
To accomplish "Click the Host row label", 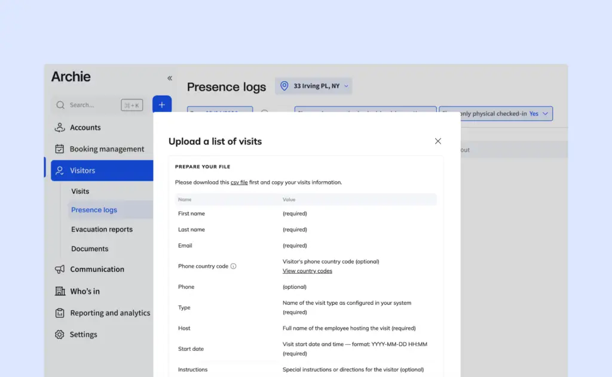I will [x=184, y=328].
